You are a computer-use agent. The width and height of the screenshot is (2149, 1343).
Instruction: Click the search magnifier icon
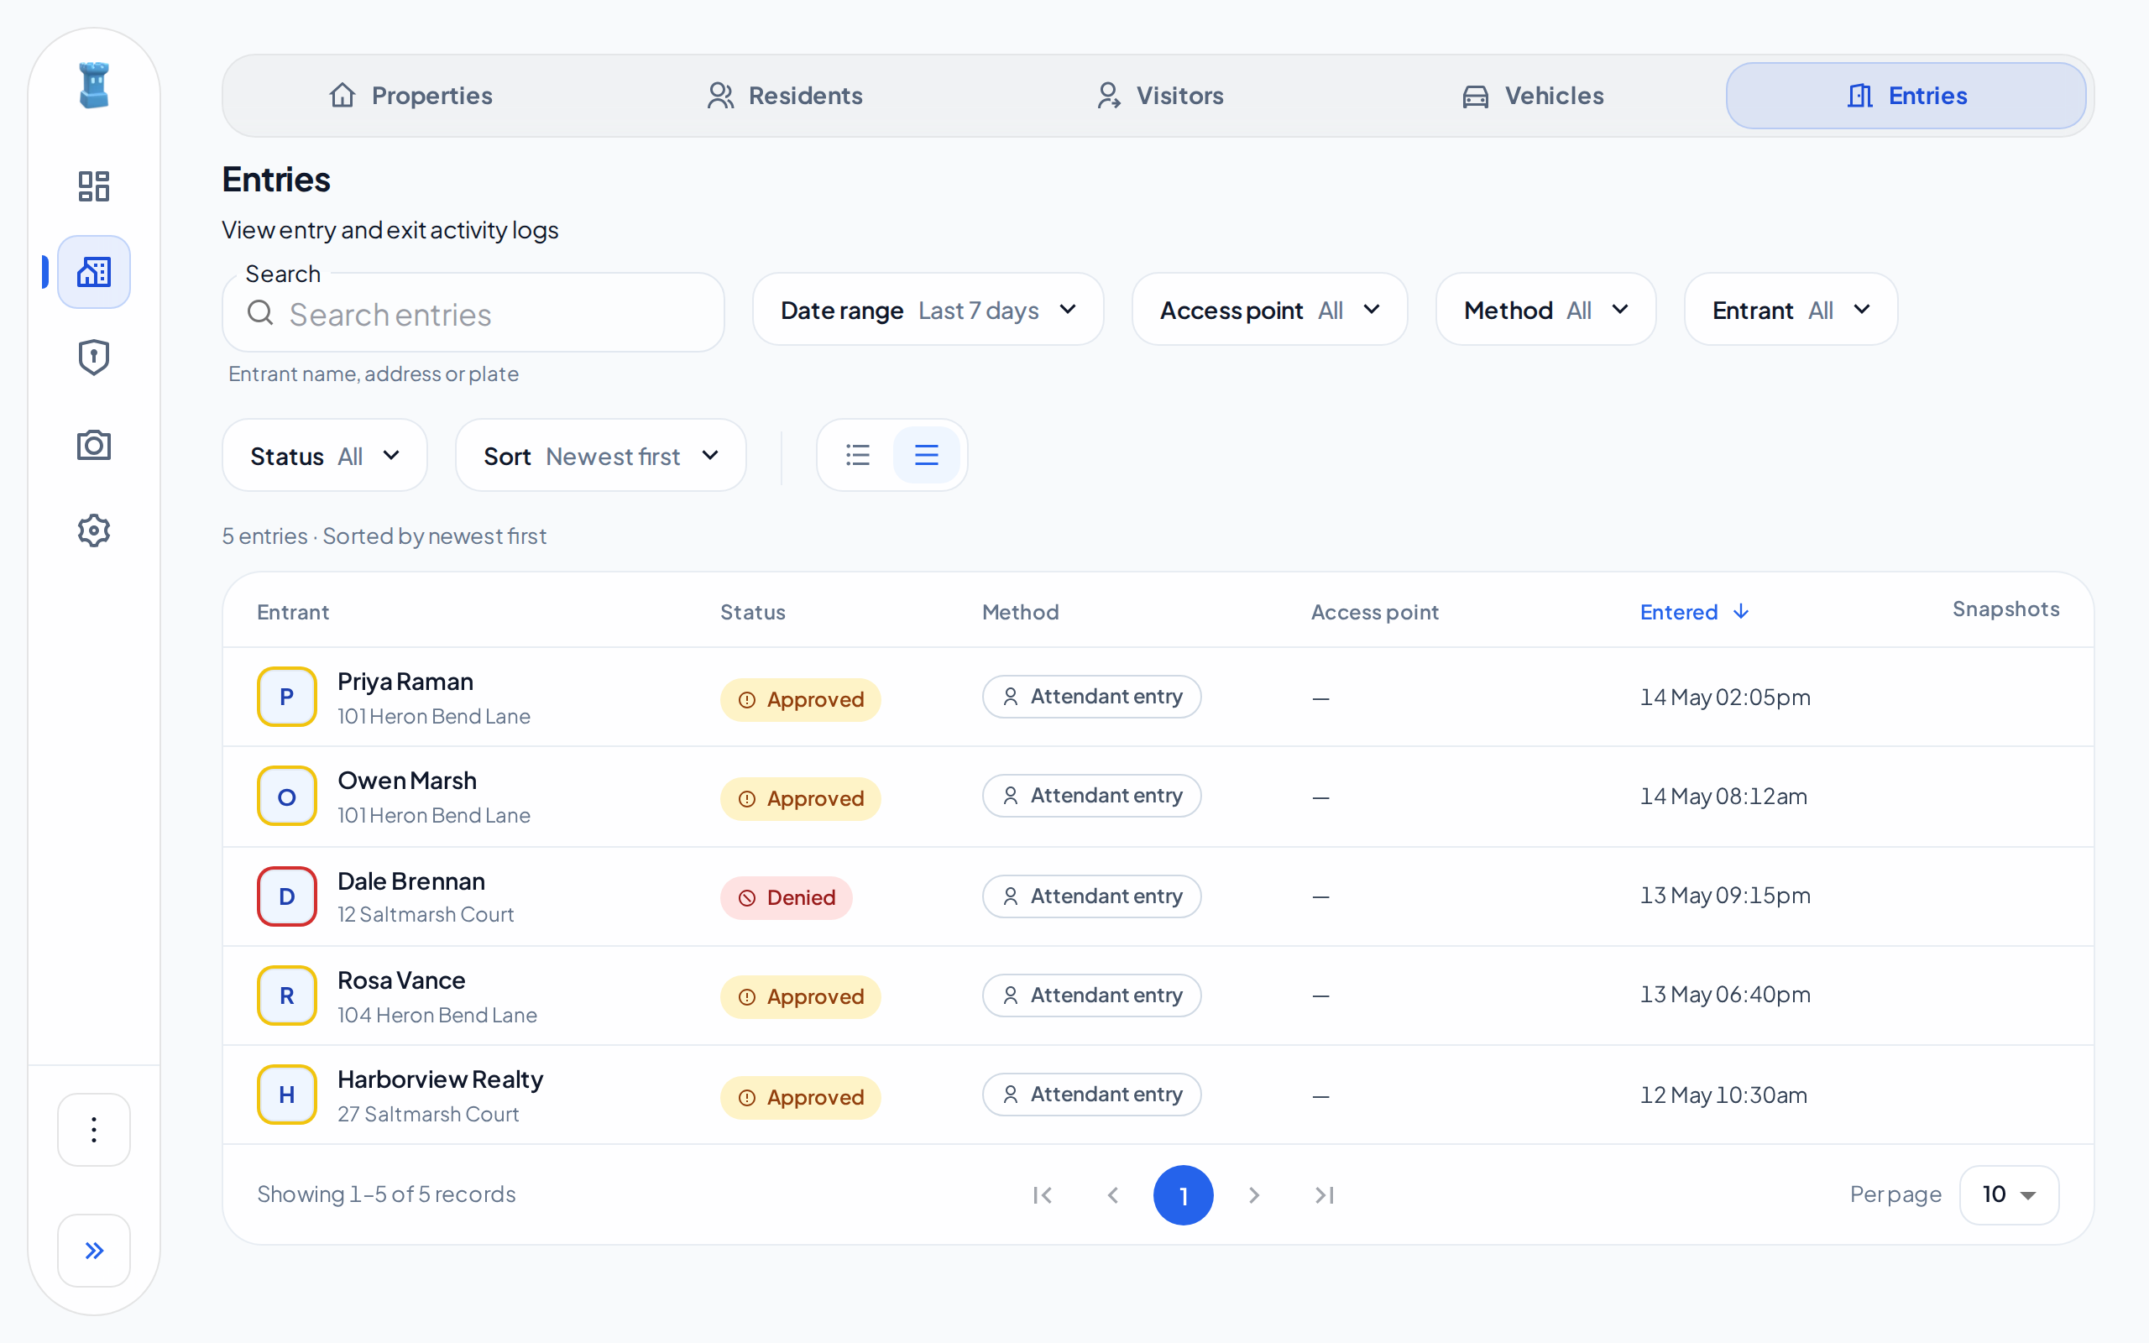pyautogui.click(x=260, y=312)
